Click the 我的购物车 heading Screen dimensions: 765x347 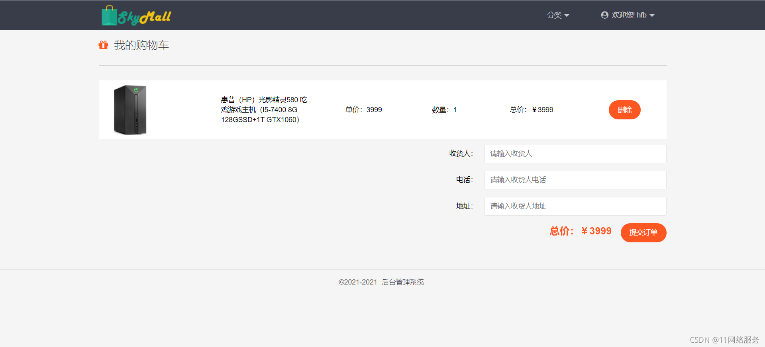(141, 45)
